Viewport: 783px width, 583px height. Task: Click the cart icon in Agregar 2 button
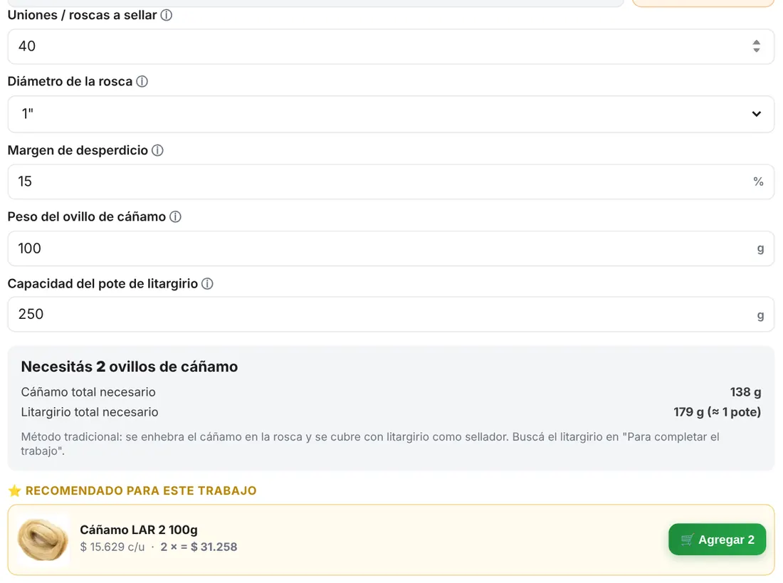687,540
